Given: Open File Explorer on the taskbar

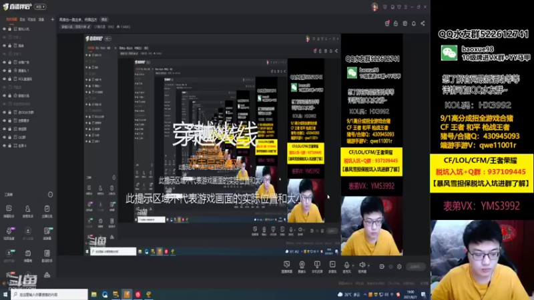Looking at the screenshot, I should click(x=93, y=295).
